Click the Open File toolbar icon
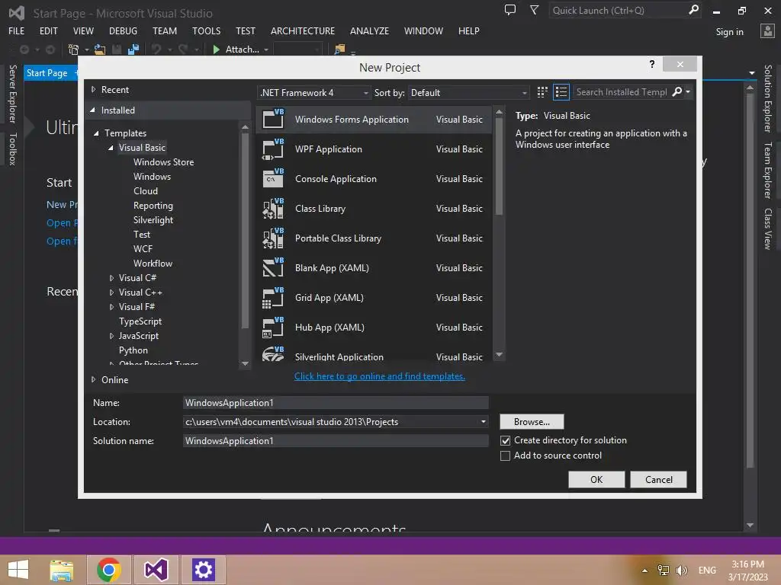 click(100, 50)
